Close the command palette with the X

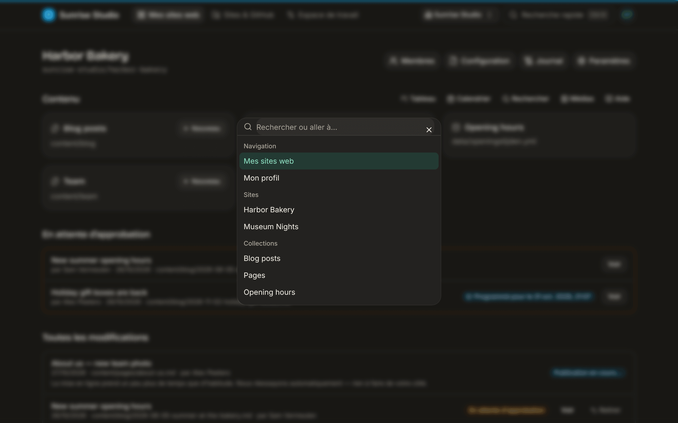429,130
